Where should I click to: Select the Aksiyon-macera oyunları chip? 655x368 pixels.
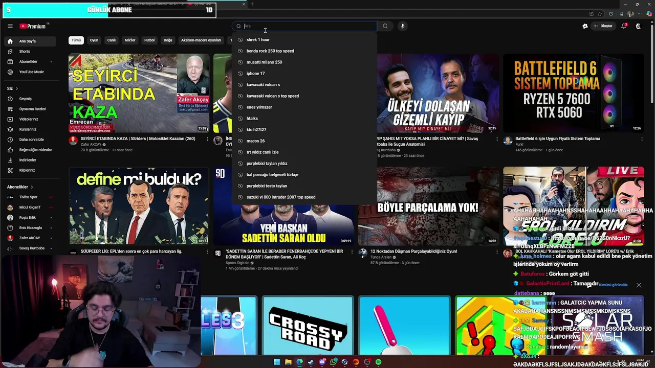[201, 40]
